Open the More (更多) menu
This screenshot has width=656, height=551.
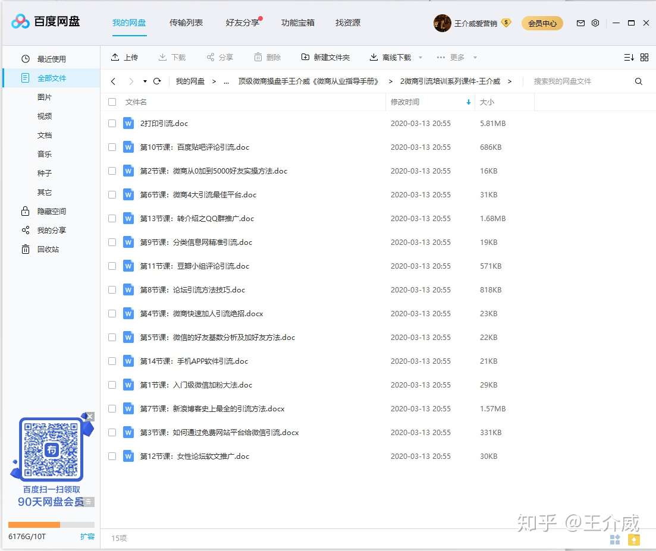tap(451, 57)
